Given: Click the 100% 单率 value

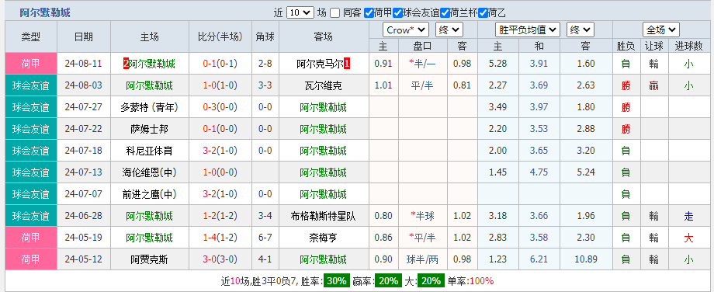Looking at the screenshot, I should point(481,280).
